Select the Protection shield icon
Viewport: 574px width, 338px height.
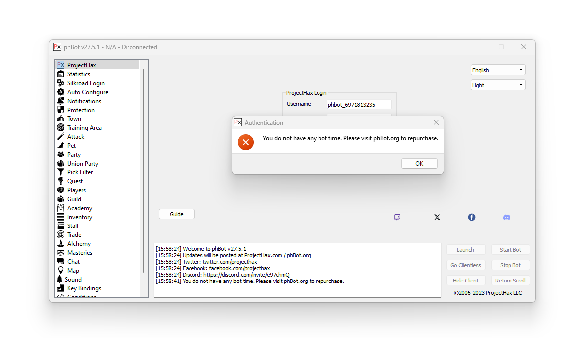pos(61,110)
